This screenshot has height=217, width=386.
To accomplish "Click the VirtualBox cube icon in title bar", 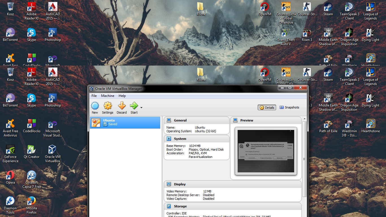I will coord(91,88).
